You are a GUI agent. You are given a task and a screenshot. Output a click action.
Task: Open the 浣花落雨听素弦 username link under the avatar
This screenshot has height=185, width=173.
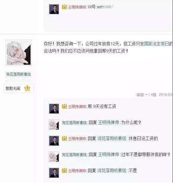pos(18,74)
